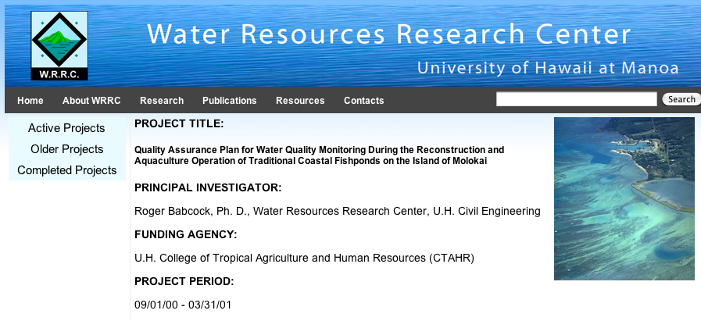Image resolution: width=701 pixels, height=321 pixels.
Task: Click the Water Resources Research Center banner title
Action: tap(388, 34)
